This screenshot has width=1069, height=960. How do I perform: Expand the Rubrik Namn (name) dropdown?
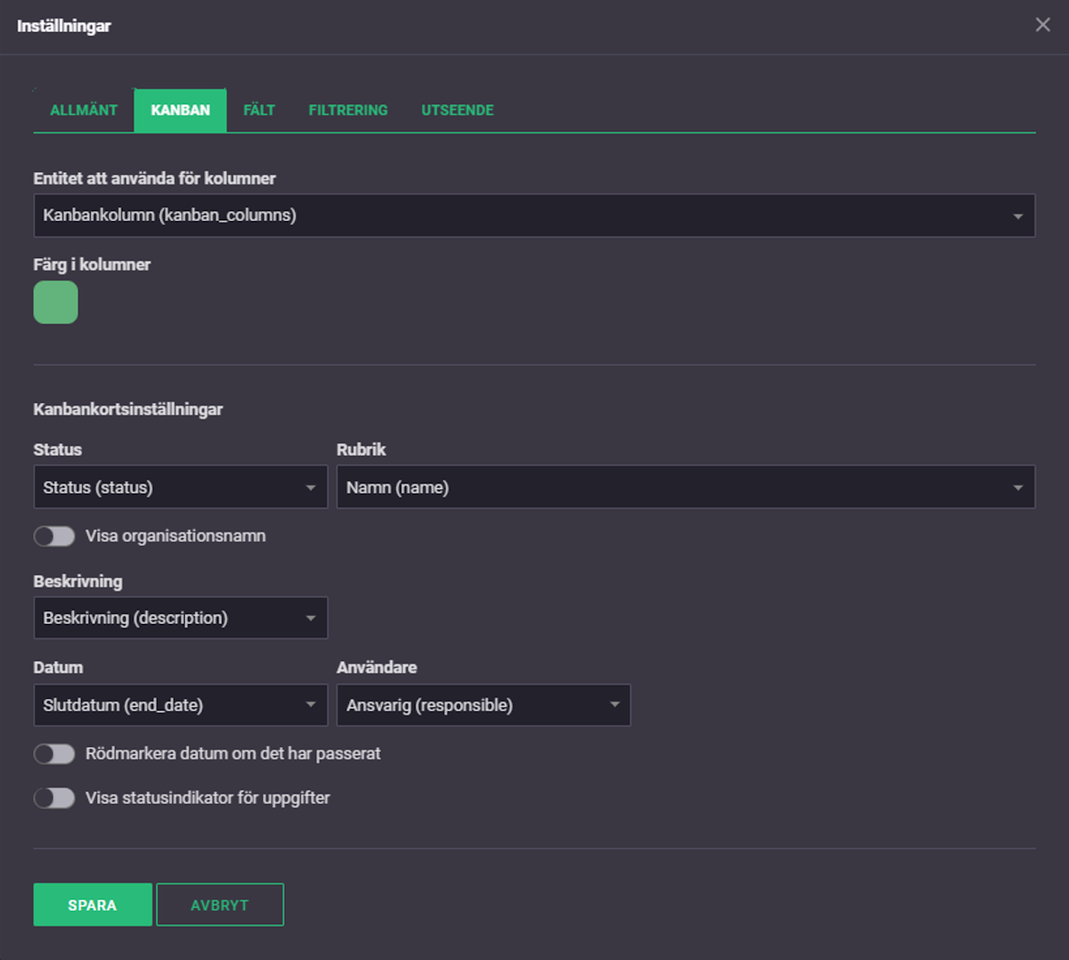click(x=685, y=487)
